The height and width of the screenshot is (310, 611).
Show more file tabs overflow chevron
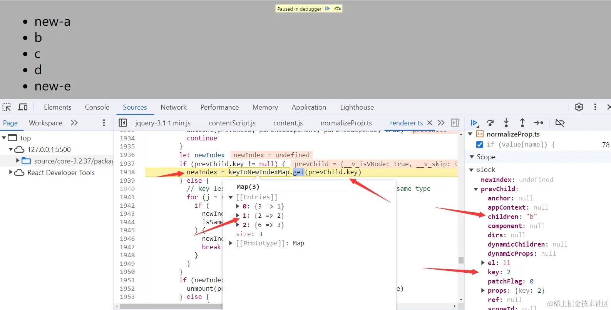click(441, 123)
